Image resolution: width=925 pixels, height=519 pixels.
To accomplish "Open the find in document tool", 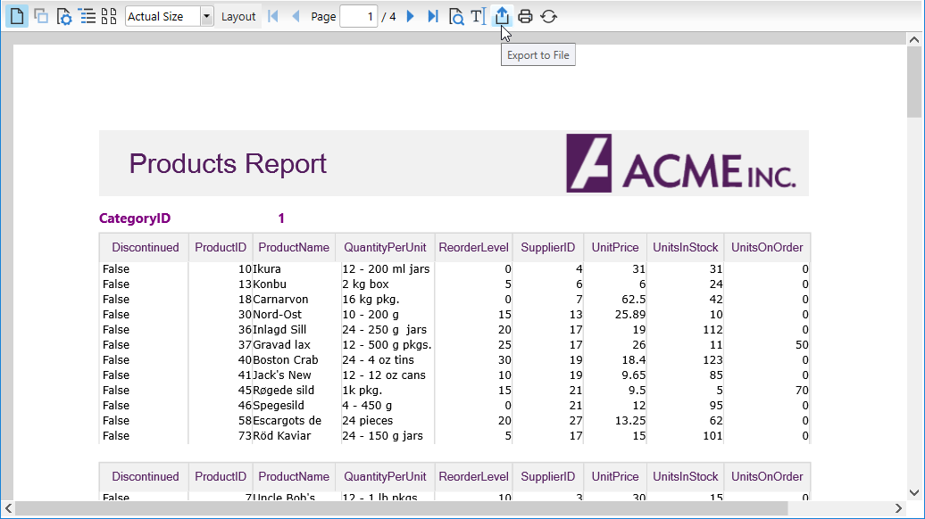I will point(456,16).
